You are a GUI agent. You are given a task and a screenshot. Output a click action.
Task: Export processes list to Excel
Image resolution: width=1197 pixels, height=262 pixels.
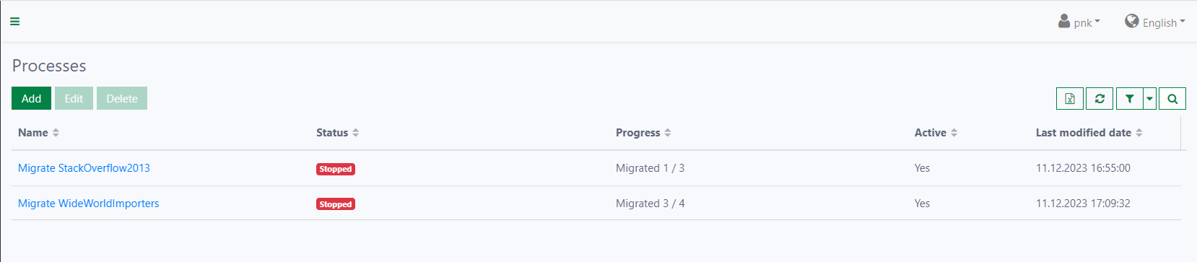tap(1070, 98)
